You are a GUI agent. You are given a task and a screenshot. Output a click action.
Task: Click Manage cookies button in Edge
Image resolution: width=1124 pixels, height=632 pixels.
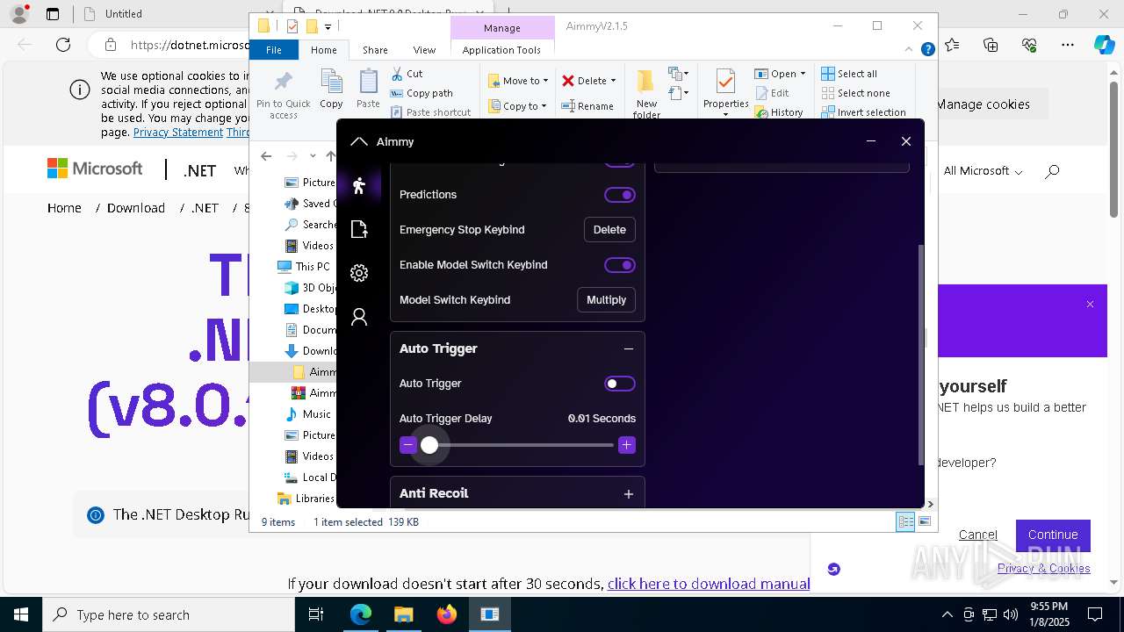click(x=982, y=104)
